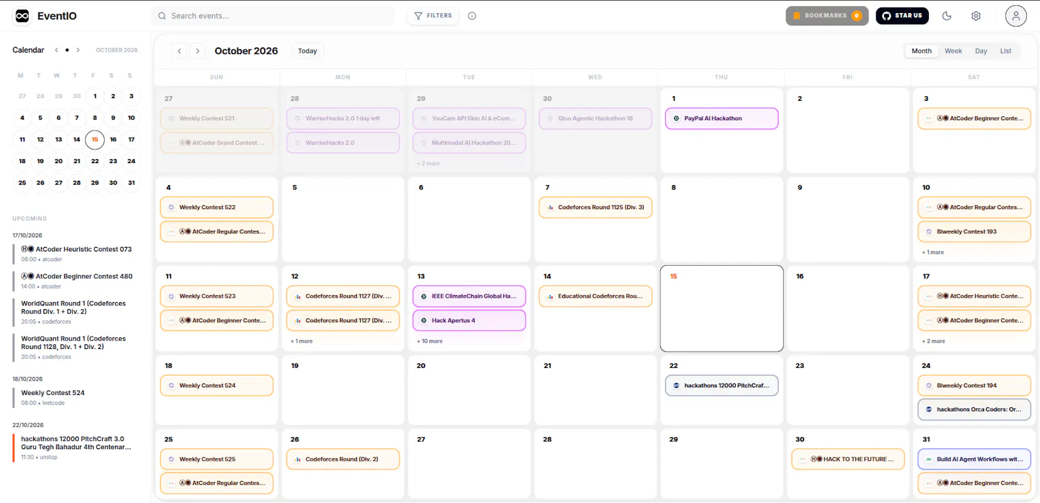1040x503 pixels.
Task: Open Educational Codeforces Round event
Action: pos(595,296)
